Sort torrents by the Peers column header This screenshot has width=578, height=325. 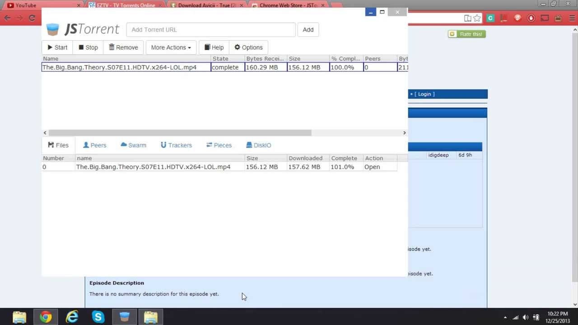[x=380, y=59]
